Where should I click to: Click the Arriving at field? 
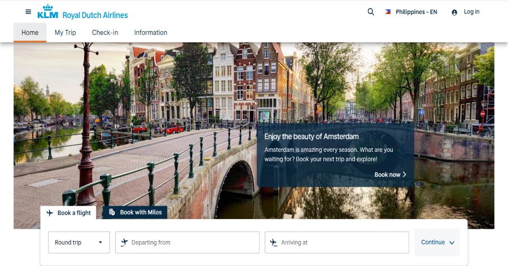coord(337,242)
